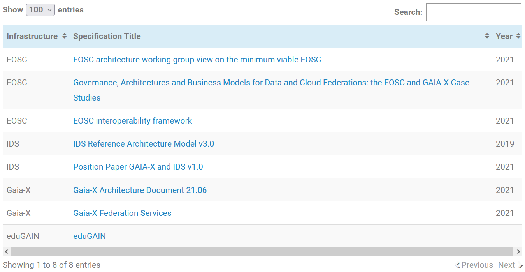Select 2021 year in Federation Services row
525x272 pixels.
point(505,213)
